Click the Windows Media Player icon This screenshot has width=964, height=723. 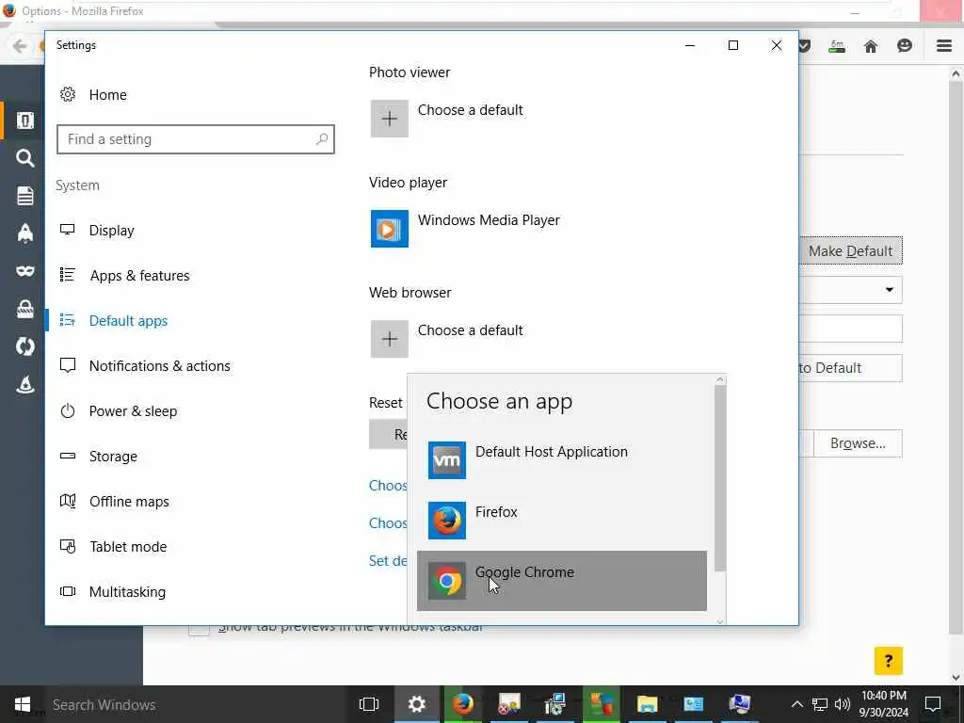click(x=389, y=229)
